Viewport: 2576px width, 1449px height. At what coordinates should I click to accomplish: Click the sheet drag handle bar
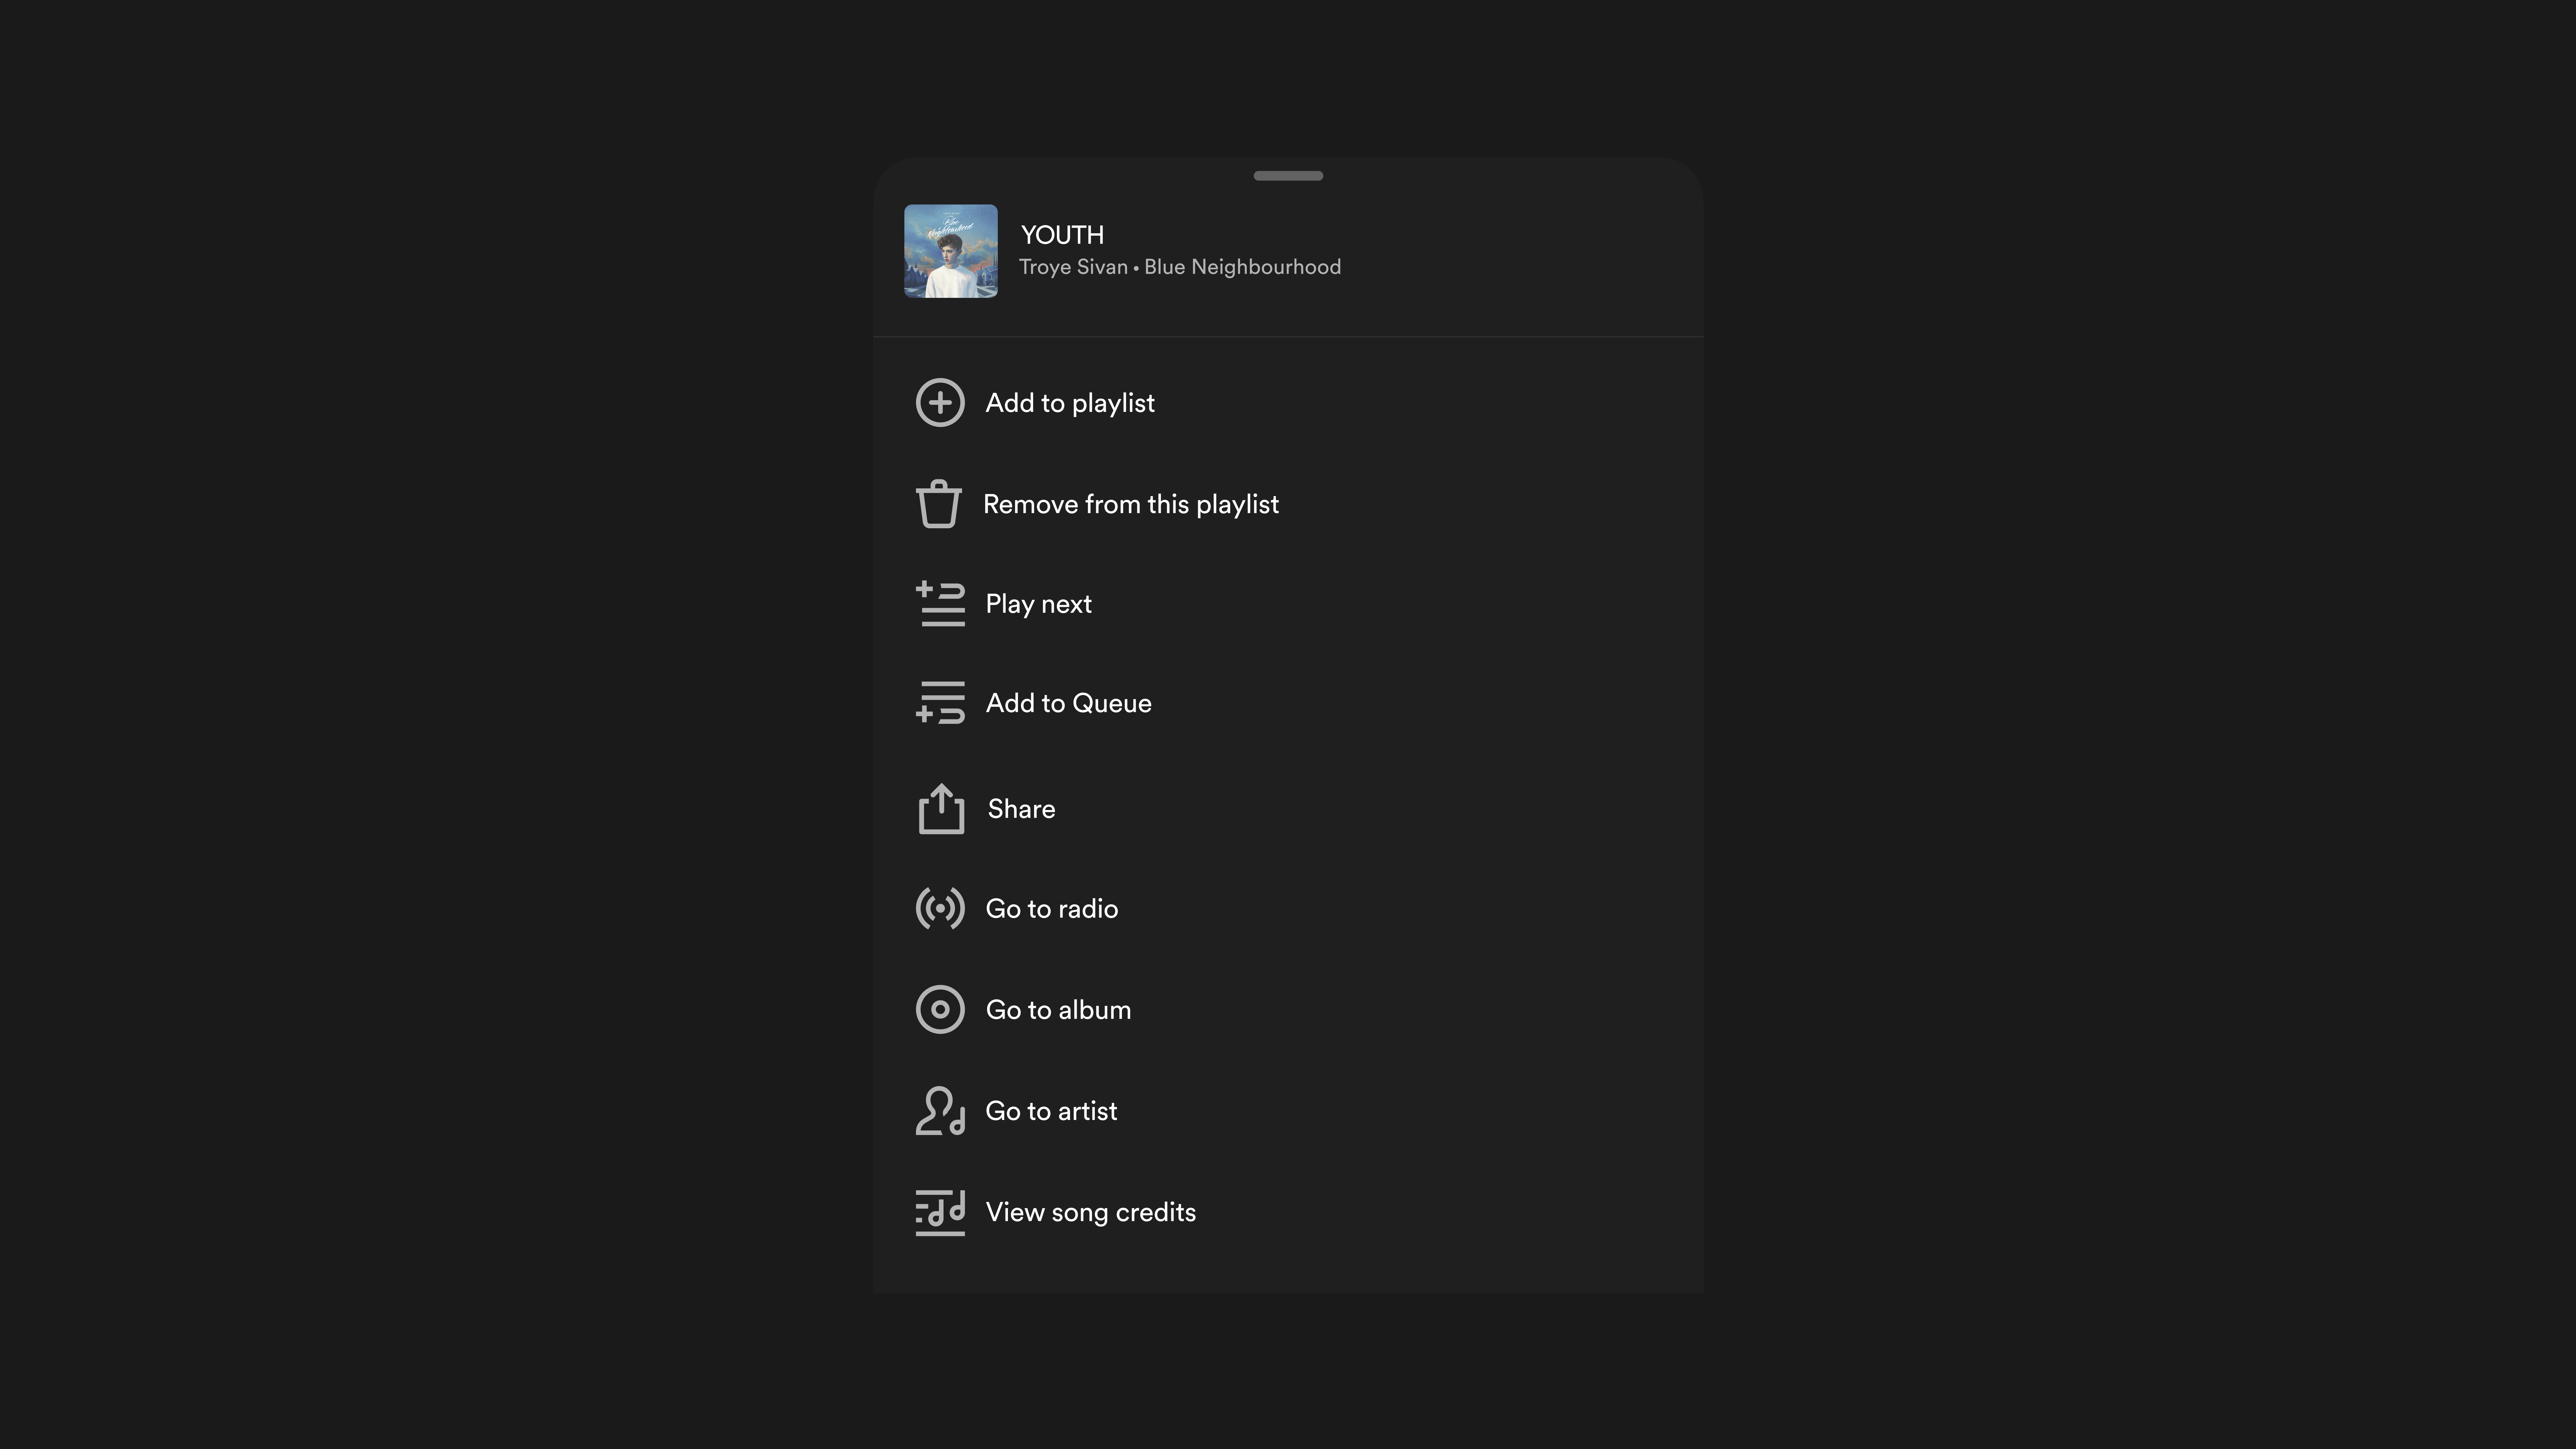(x=1288, y=176)
